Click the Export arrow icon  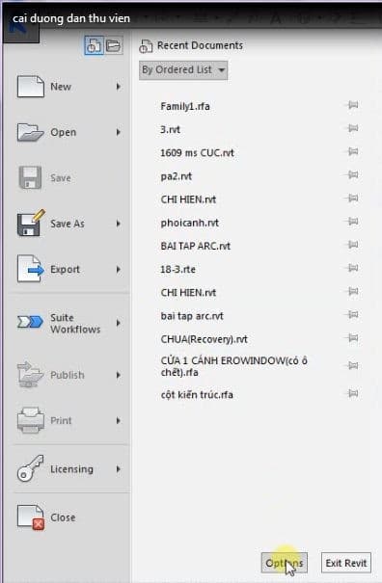(31, 269)
